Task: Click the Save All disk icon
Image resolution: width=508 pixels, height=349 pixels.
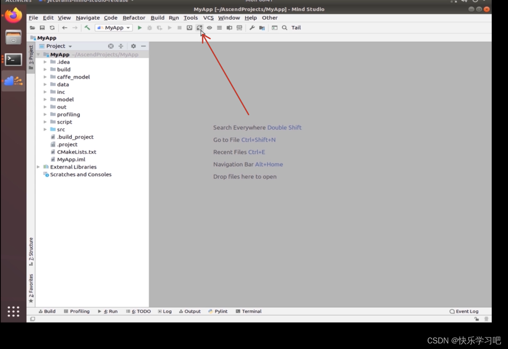Action: pyautogui.click(x=42, y=28)
